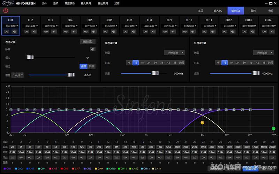
Task: Click the Q value field under band 1
Action: pyautogui.click(x=13, y=152)
